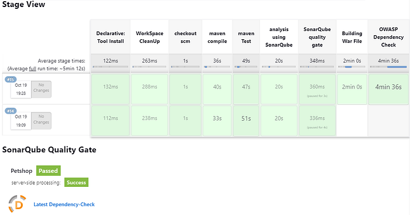Viewport: 410px width, 215px height.
Task: Select OWASP Dependency Check 4min 36s cell
Action: pyautogui.click(x=388, y=89)
